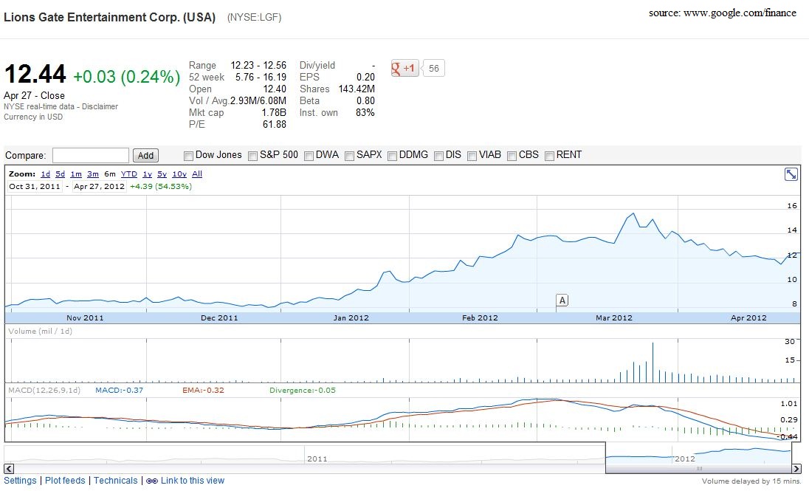Switch chart zoom to 3m
809x491 pixels.
click(x=93, y=174)
